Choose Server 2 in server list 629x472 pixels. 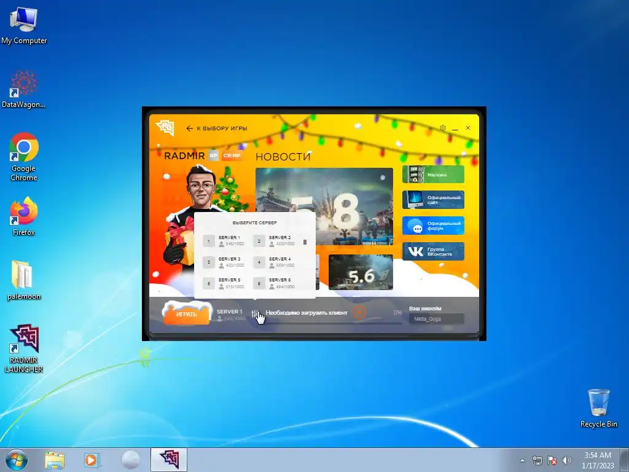275,241
